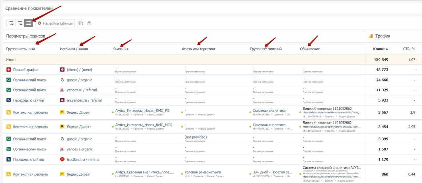This screenshot has width=422, height=183.
Task: Export the table to Excel
Action: pyautogui.click(x=80, y=23)
